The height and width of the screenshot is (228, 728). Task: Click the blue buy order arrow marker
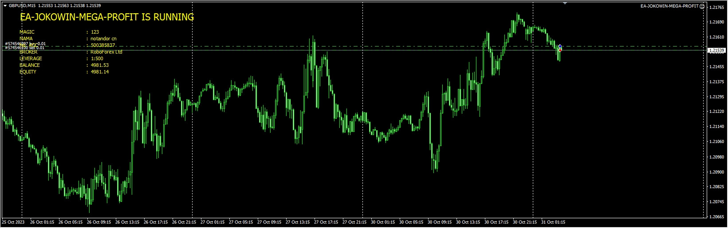click(x=560, y=46)
